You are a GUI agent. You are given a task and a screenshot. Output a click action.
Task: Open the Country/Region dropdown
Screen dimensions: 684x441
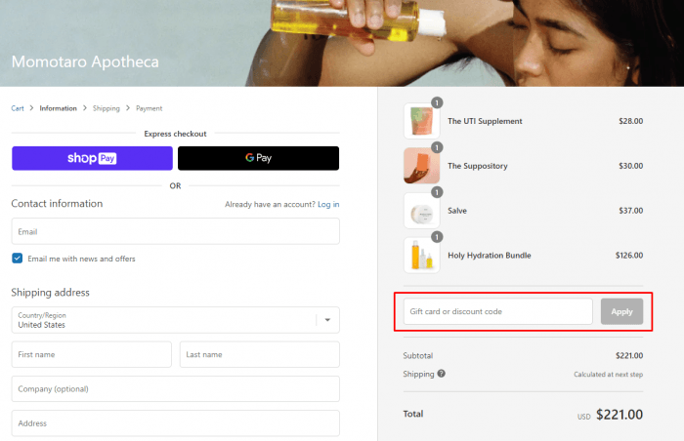tap(175, 320)
